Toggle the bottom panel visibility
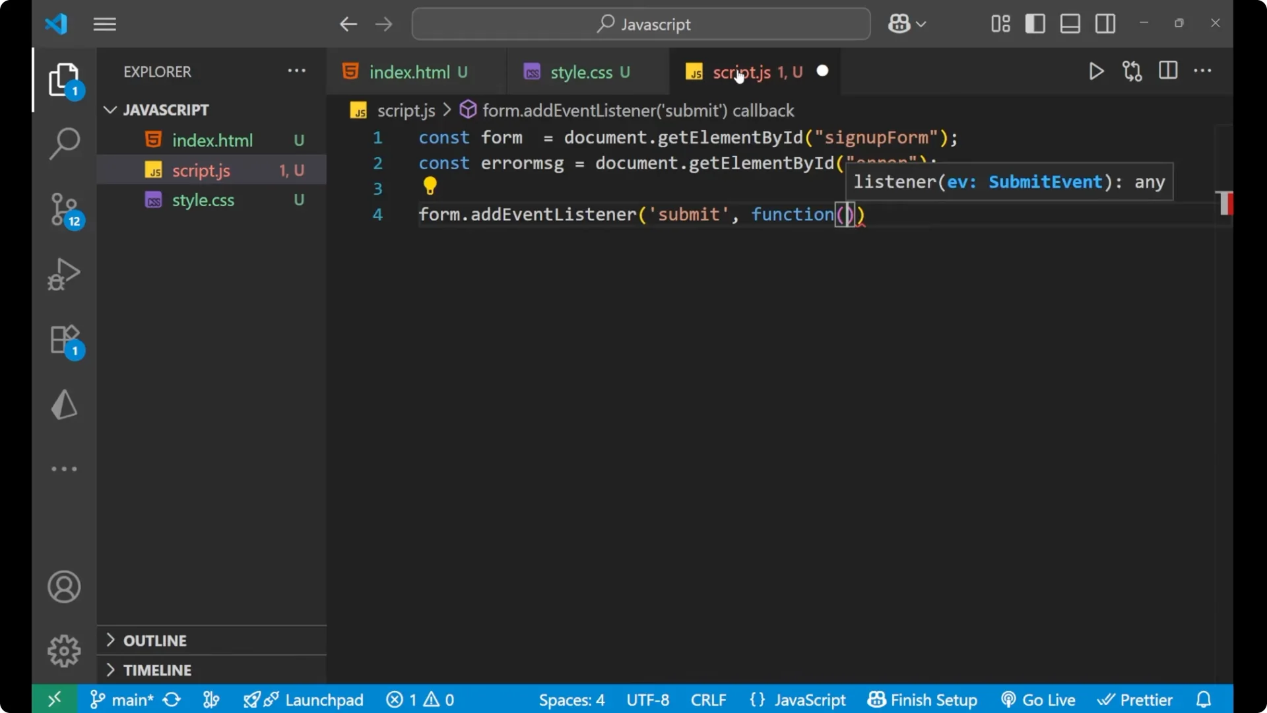This screenshot has width=1267, height=713. coord(1070,24)
